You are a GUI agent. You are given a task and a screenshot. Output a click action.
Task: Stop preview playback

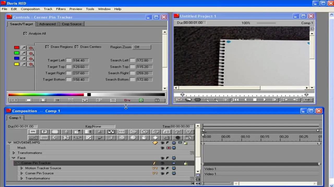pos(255,100)
